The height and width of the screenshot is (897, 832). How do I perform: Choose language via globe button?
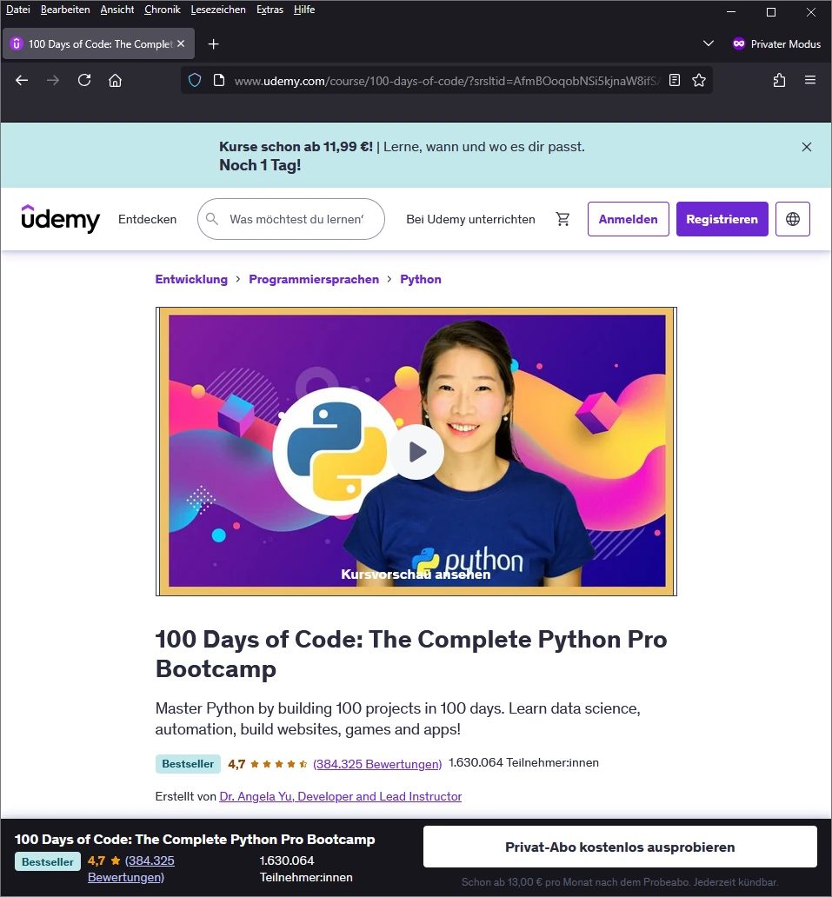(x=793, y=219)
